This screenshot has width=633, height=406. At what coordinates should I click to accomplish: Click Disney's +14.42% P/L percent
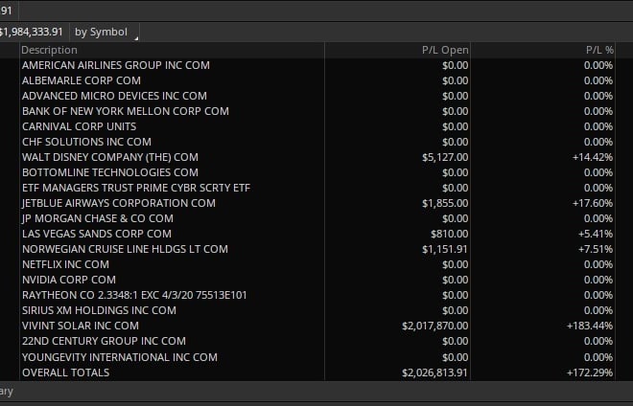coord(593,157)
